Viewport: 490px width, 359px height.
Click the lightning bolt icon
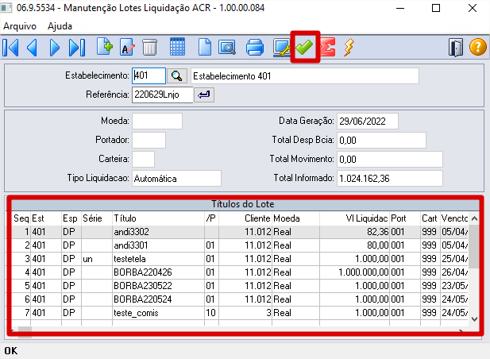coord(349,48)
